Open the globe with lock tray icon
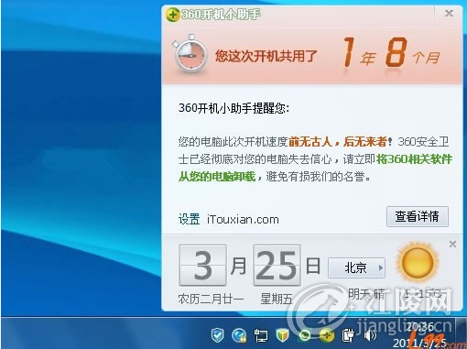This screenshot has height=349, width=467. pyautogui.click(x=239, y=335)
